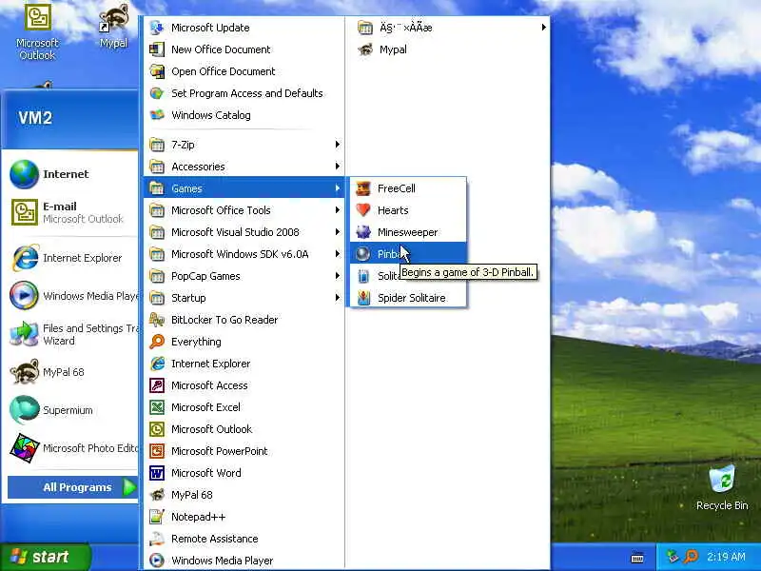761x571 pixels.
Task: Expand PopCap Games folder
Action: point(244,276)
